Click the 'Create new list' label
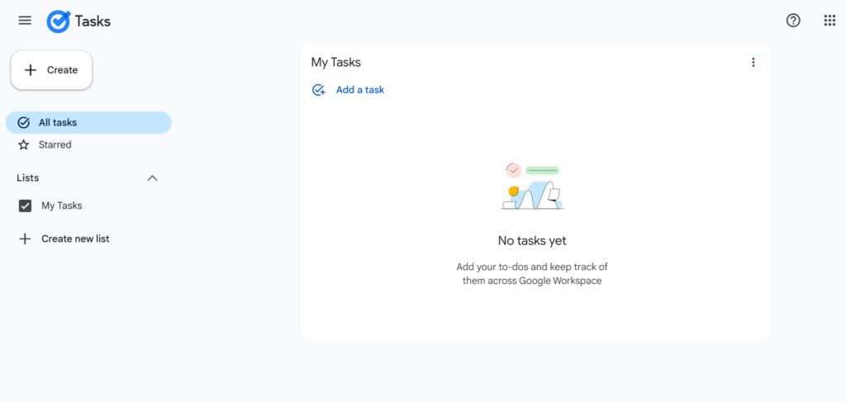The width and height of the screenshot is (846, 402). [75, 239]
